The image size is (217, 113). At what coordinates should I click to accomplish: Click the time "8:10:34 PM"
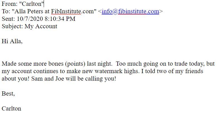click(60, 19)
